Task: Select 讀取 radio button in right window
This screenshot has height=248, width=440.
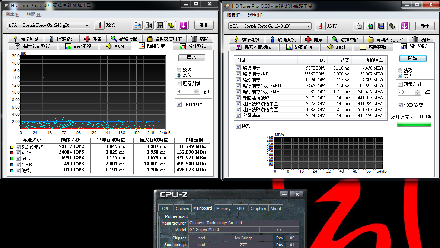Action: coord(400,71)
